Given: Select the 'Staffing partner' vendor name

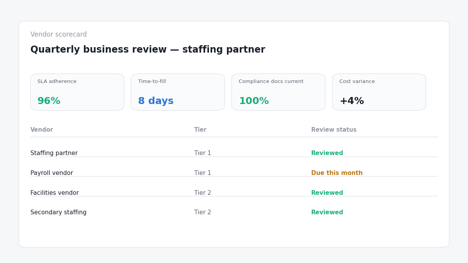Looking at the screenshot, I should (54, 153).
